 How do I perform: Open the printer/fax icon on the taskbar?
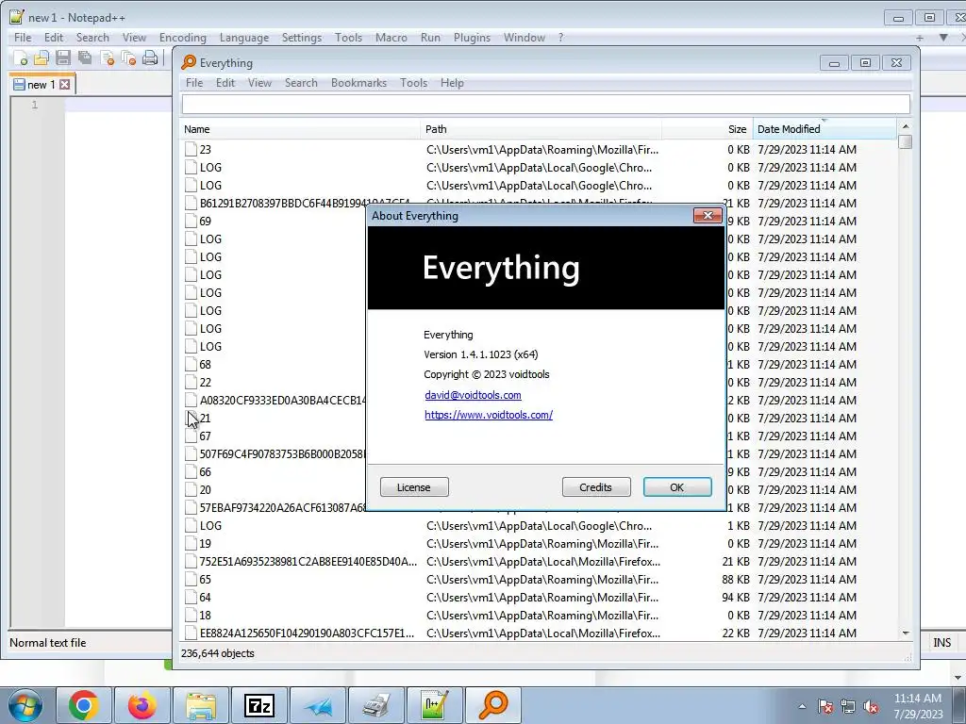click(376, 705)
